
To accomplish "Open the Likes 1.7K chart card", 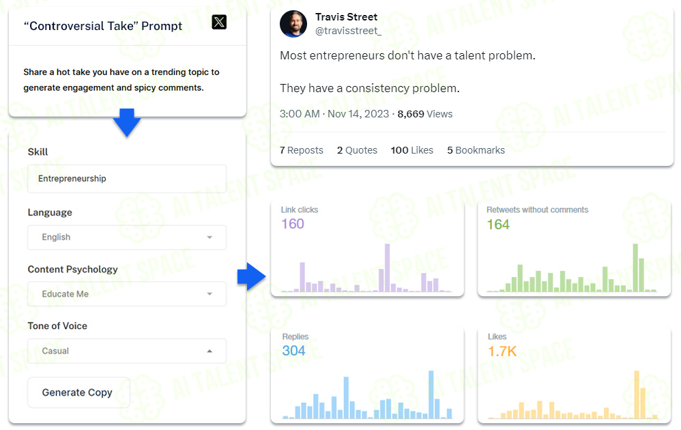I will (x=574, y=375).
